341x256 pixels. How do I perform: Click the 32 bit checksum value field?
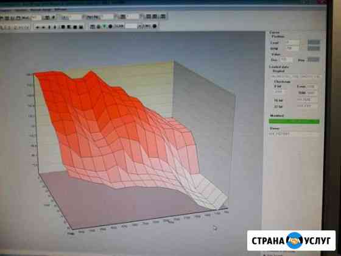307,106
